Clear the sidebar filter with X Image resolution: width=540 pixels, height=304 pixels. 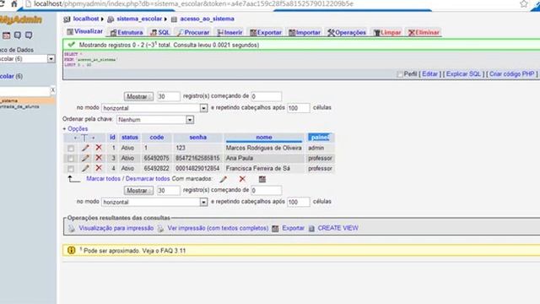52,90
